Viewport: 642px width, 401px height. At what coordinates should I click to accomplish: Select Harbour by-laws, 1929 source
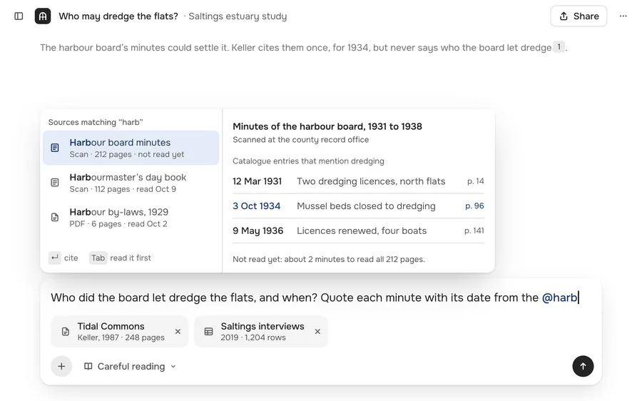[x=131, y=218]
